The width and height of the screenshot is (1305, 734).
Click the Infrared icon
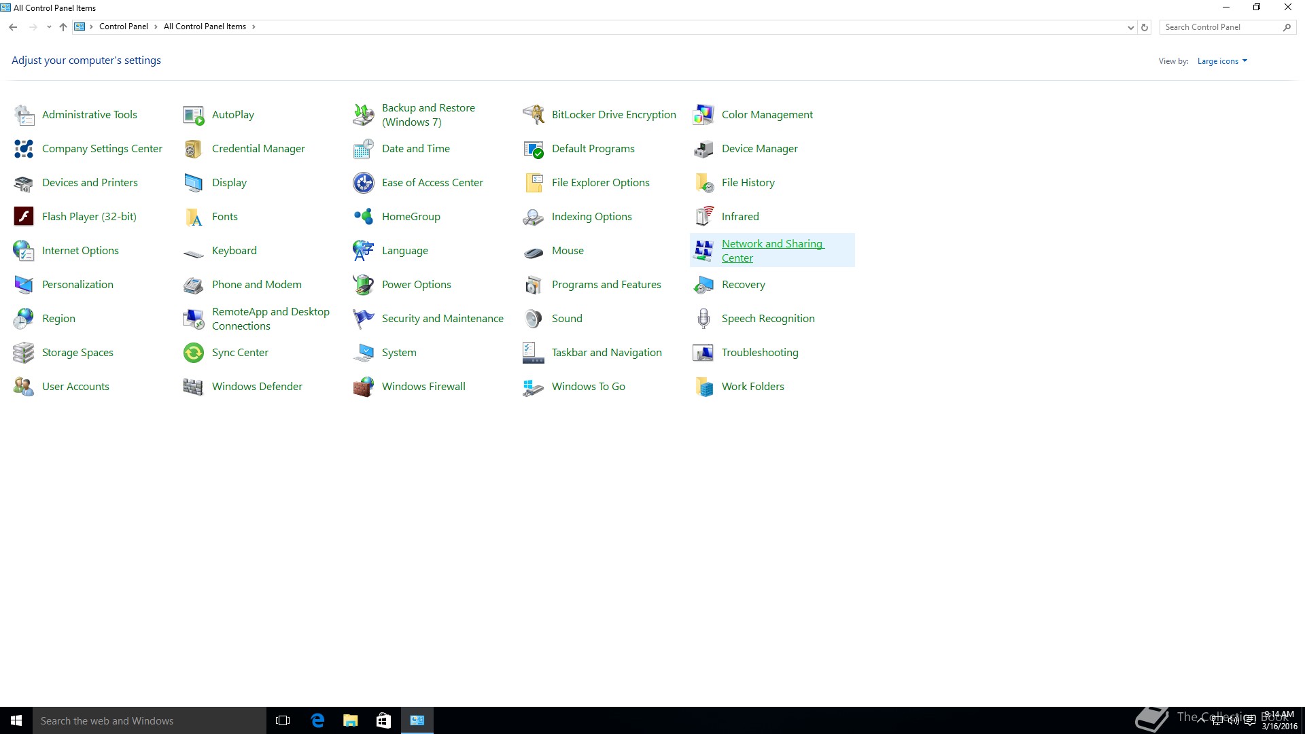tap(703, 217)
